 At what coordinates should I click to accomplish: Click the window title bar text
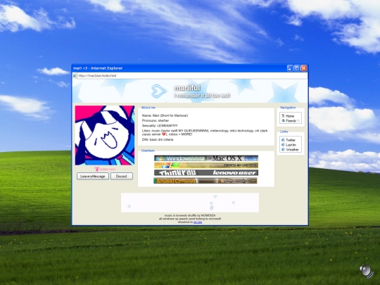pyautogui.click(x=98, y=68)
